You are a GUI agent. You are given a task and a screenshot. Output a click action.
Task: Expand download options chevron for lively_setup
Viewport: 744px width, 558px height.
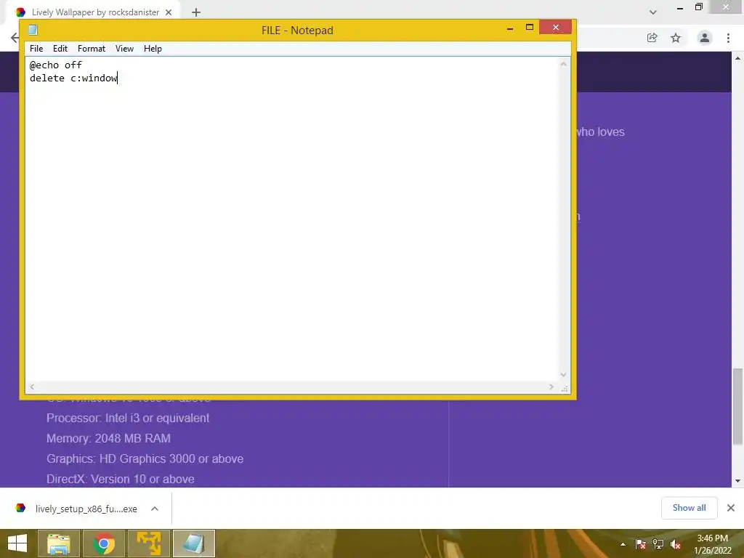click(x=155, y=509)
